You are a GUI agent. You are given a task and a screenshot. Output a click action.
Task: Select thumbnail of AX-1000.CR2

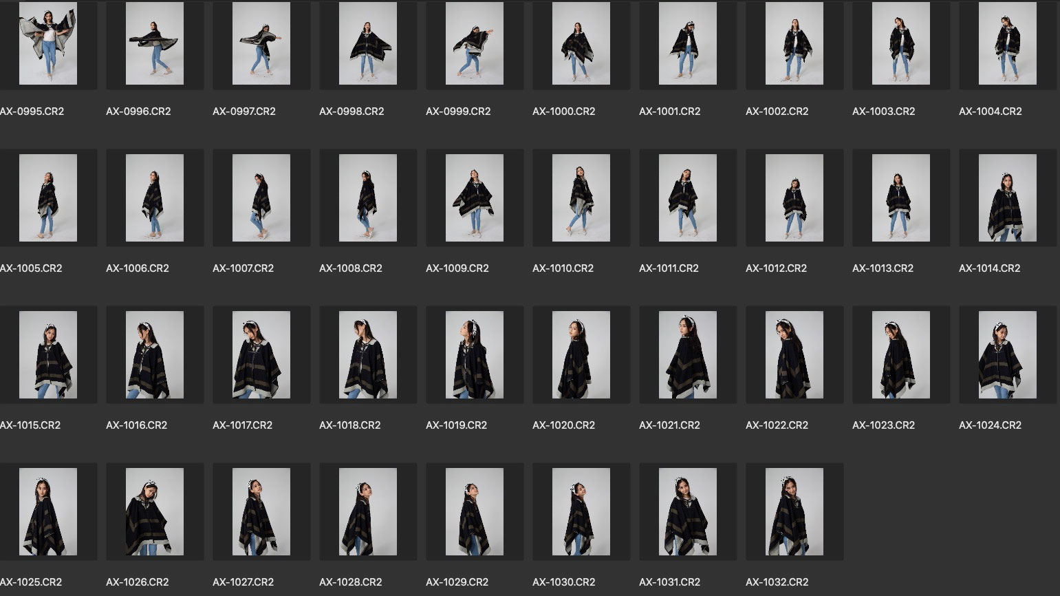click(x=581, y=43)
